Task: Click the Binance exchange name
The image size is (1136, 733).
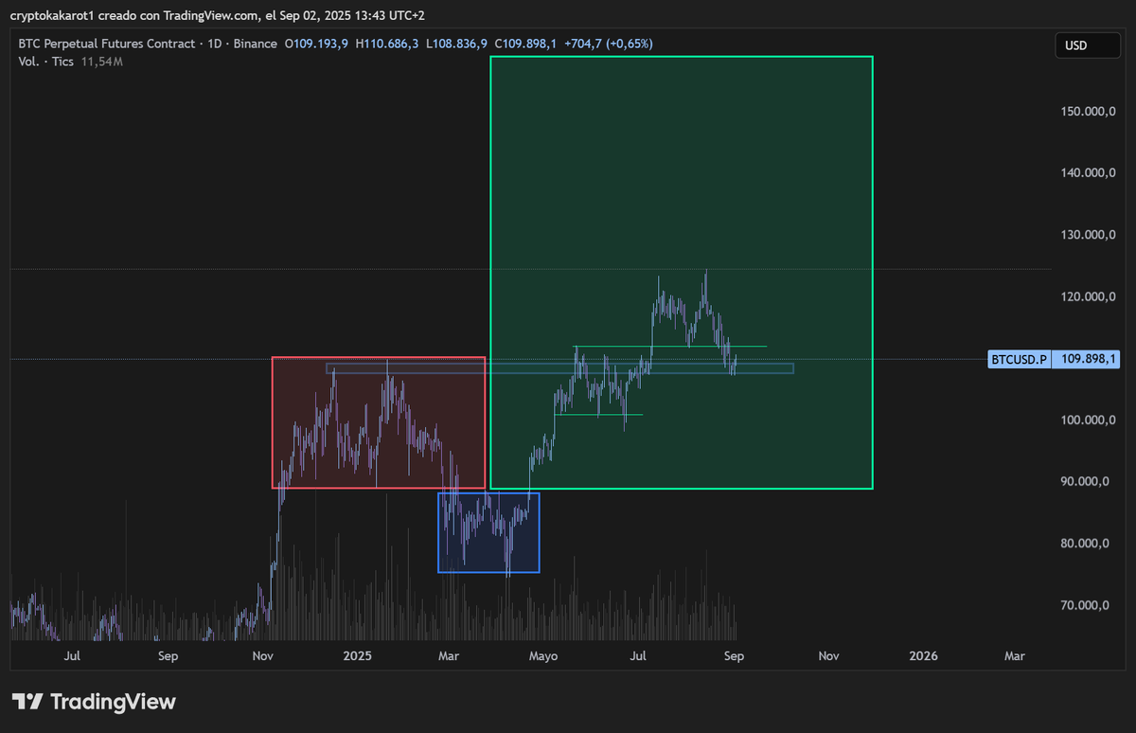Action: click(255, 43)
